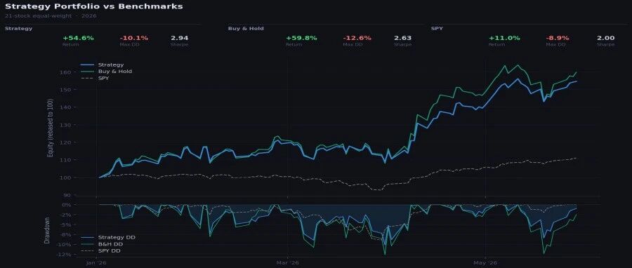Viewport: 632px width, 268px height.
Task: Click the Buy & Hold Sharpe 2.63
Action: (x=402, y=38)
